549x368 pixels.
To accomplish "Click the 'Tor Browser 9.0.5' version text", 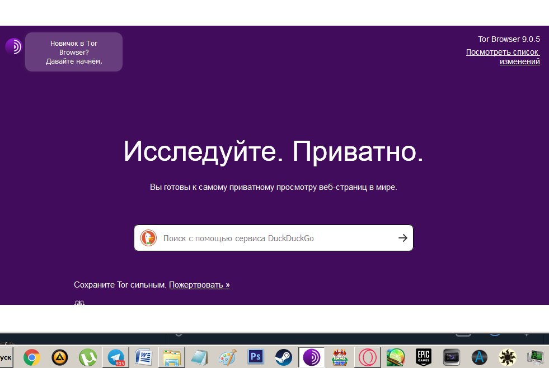I will [509, 39].
